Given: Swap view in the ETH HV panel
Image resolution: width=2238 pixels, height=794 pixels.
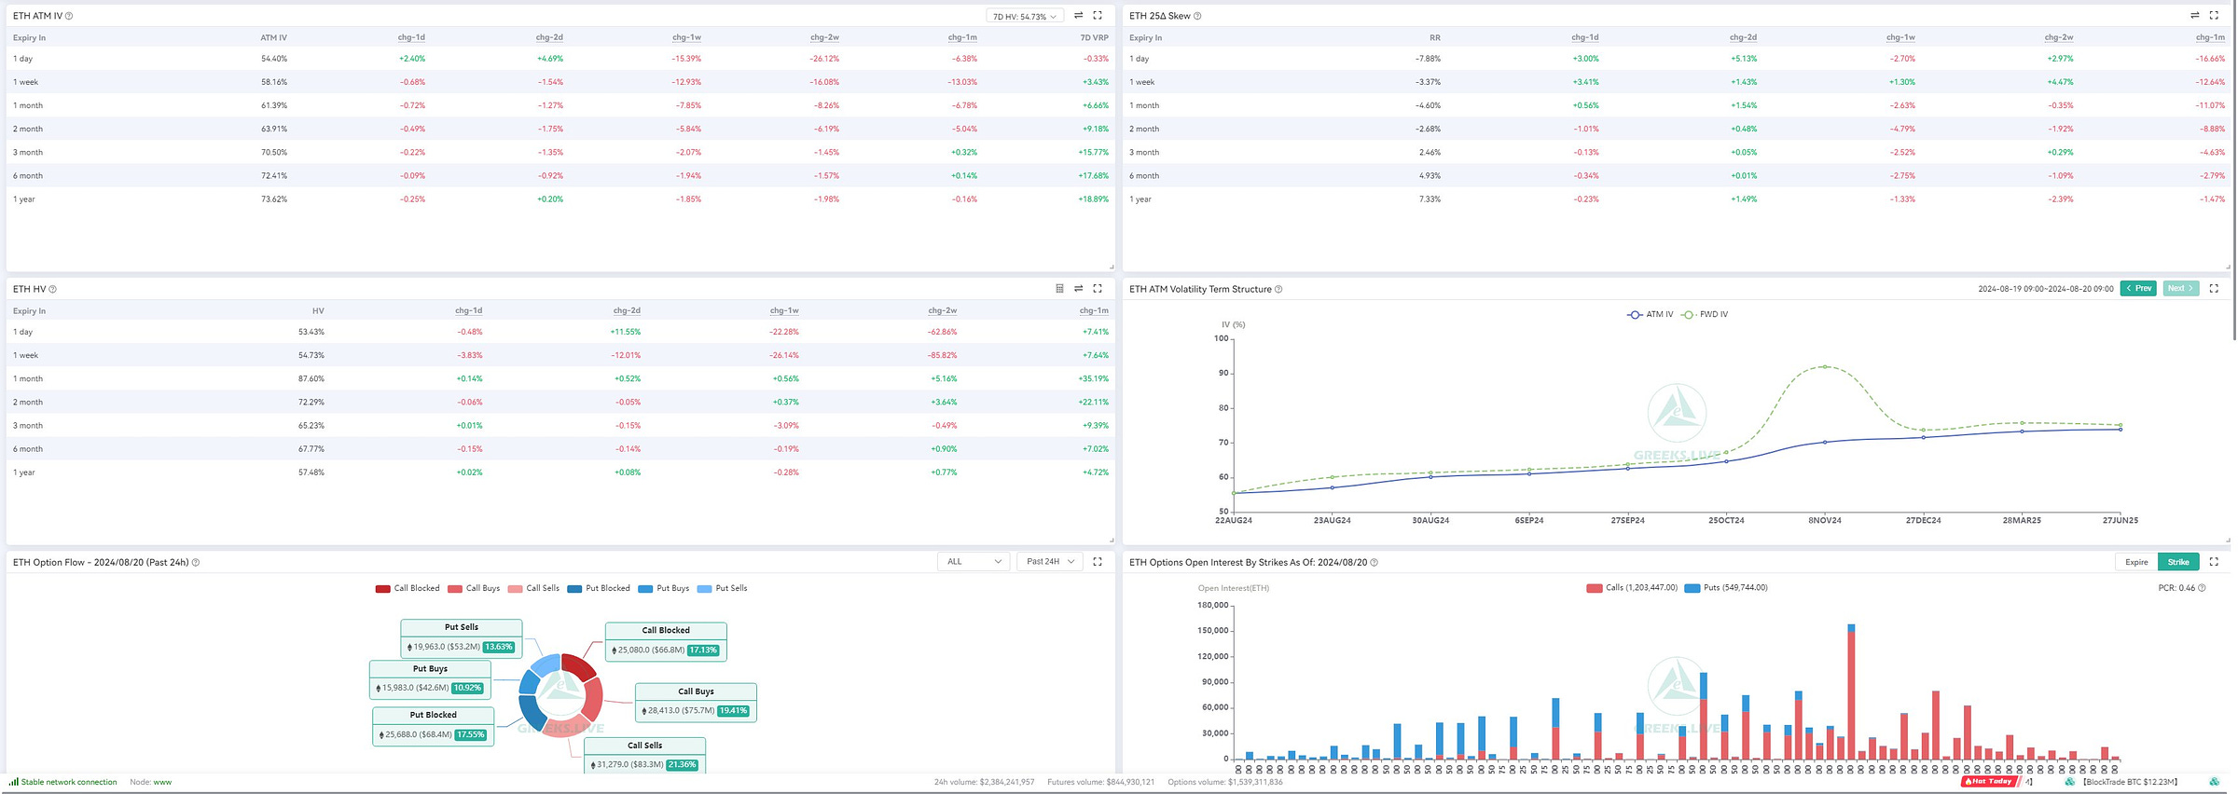Looking at the screenshot, I should point(1078,289).
